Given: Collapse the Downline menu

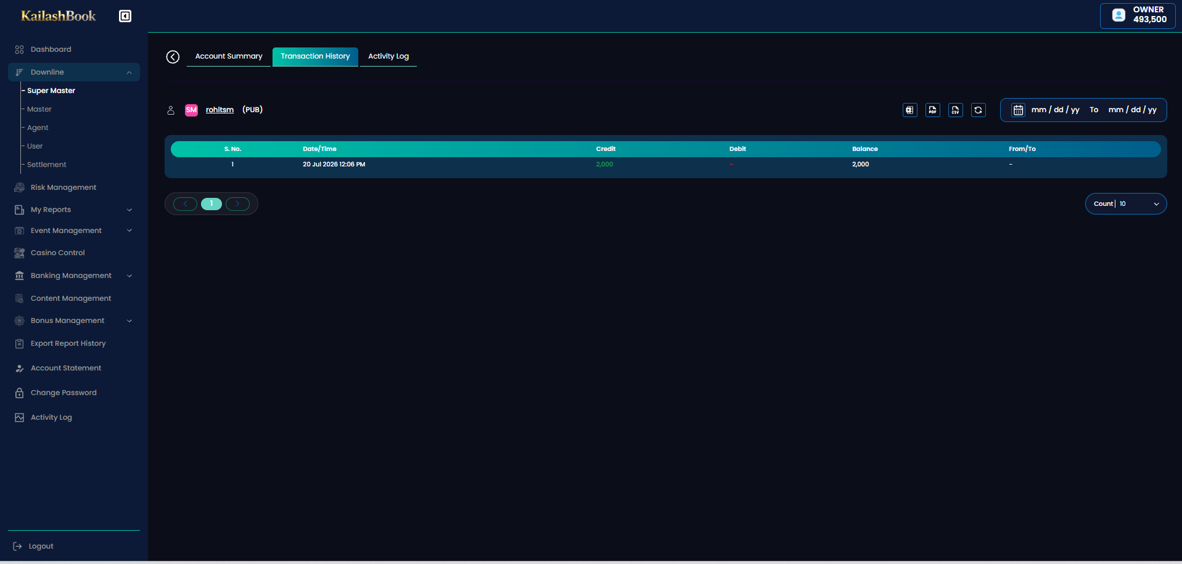Looking at the screenshot, I should (74, 72).
